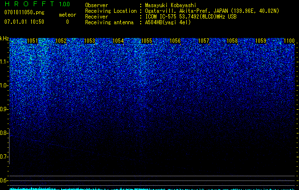299x190 pixels.
Task: Click the meteor count value 0
Action: point(68,22)
